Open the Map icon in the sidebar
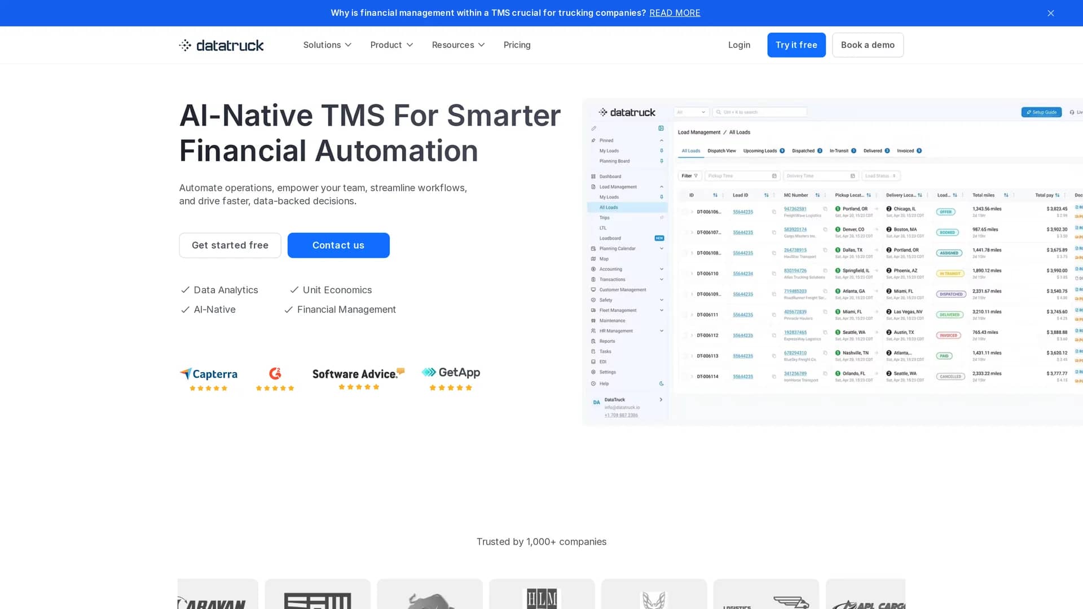This screenshot has width=1083, height=609. coord(593,259)
